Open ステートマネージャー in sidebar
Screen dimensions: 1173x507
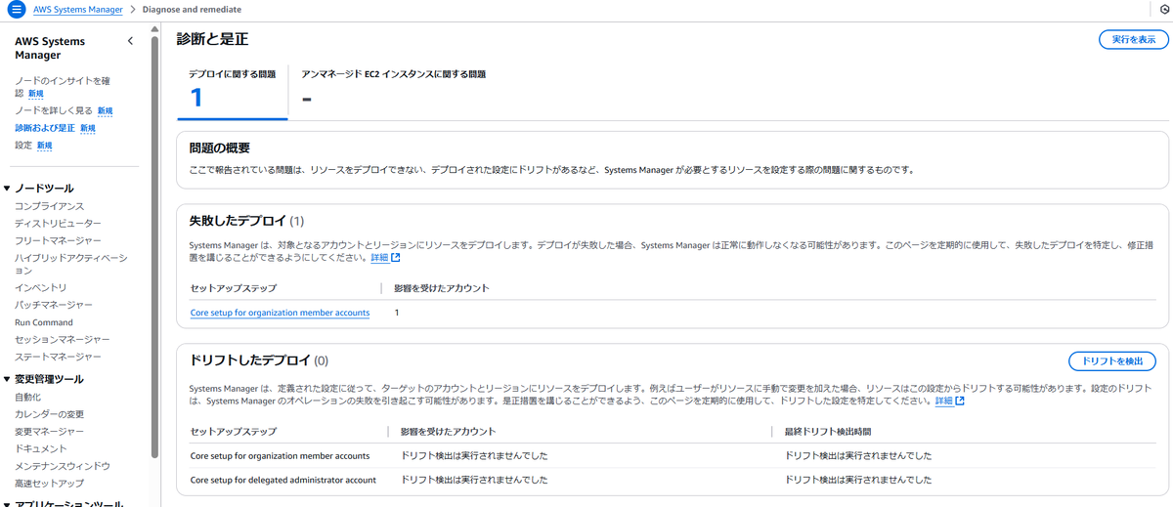pyautogui.click(x=58, y=357)
